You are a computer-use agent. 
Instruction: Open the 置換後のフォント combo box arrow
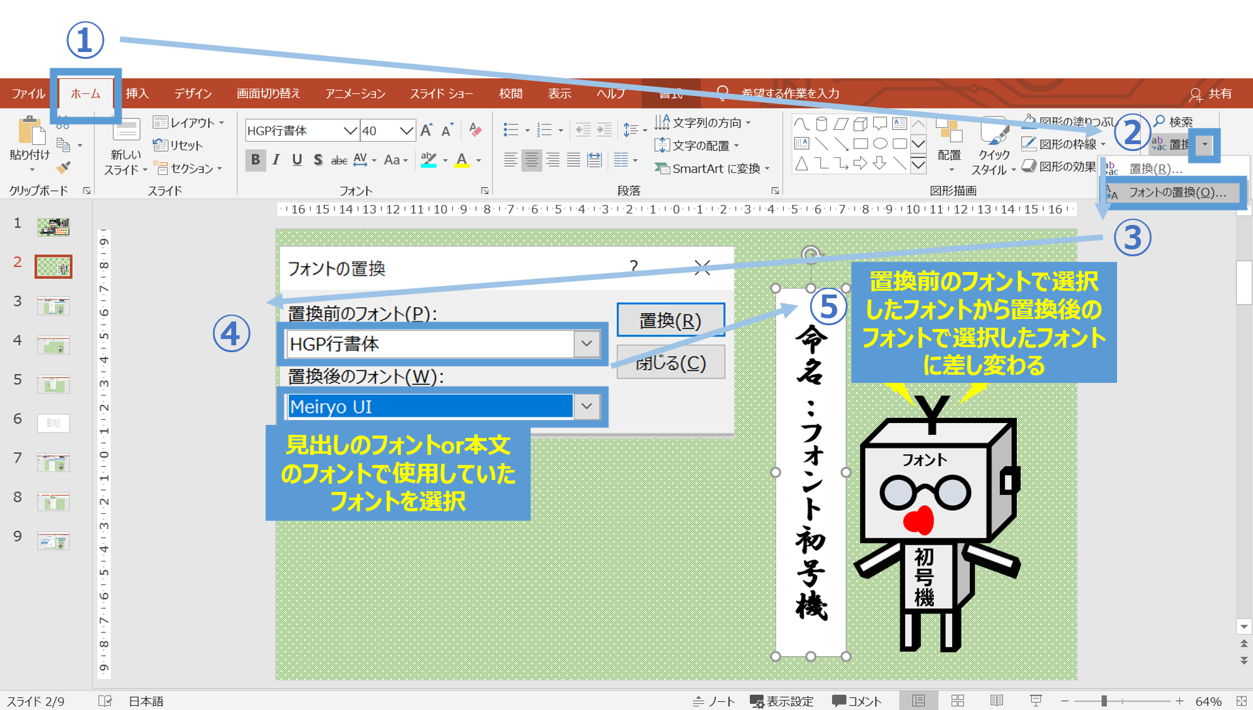click(586, 406)
